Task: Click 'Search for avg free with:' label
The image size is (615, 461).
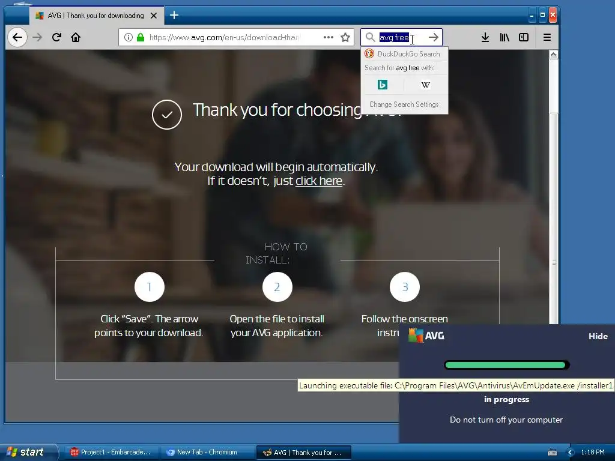Action: tap(399, 68)
